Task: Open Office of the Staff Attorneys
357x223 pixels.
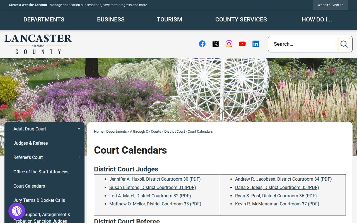Action: click(x=41, y=172)
